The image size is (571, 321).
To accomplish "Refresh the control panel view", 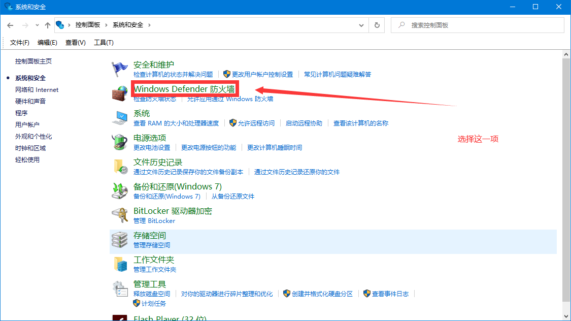I will tap(377, 25).
